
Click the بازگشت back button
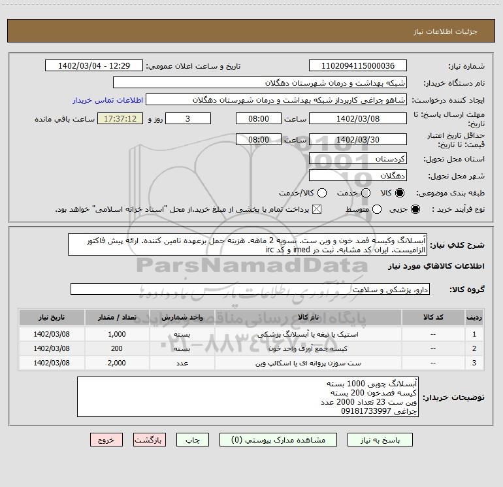point(150,440)
